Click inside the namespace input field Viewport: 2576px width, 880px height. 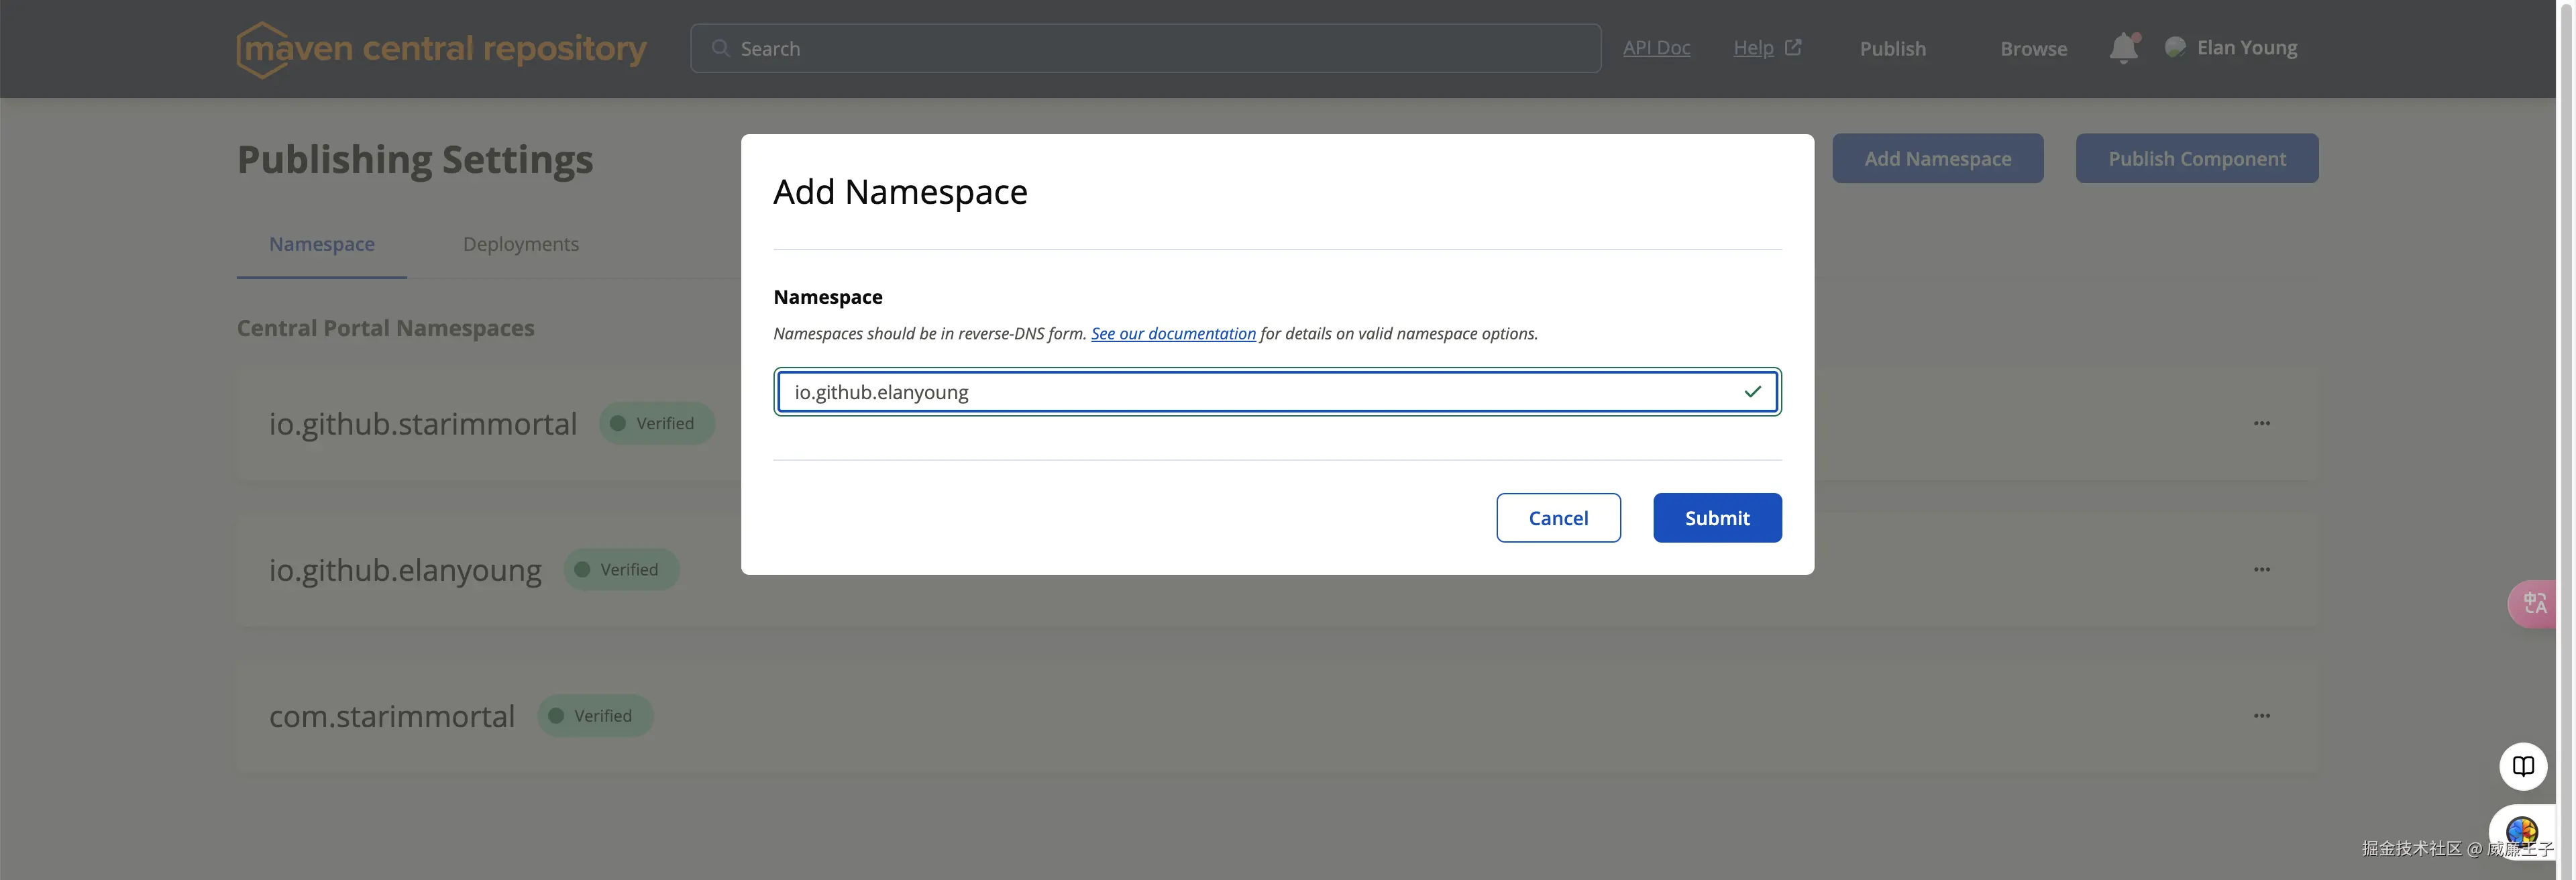[1200, 391]
